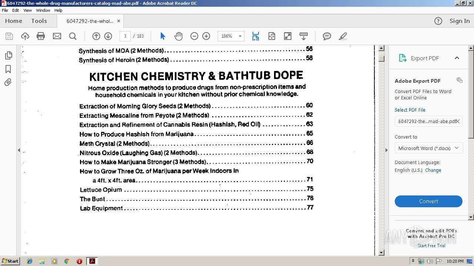
Task: Activate the Hand pan tool
Action: click(178, 36)
